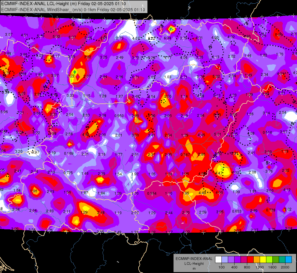Click the grid value 5.92
Image resolution: width=297 pixels, height=273 pixels.
56,37
